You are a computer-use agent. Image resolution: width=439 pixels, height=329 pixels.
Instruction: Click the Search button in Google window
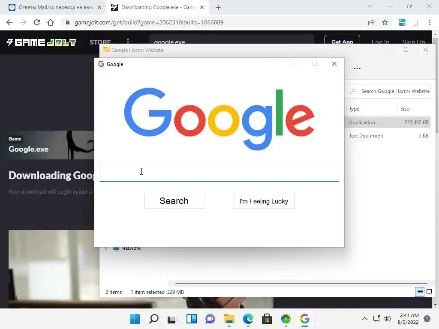(x=174, y=201)
